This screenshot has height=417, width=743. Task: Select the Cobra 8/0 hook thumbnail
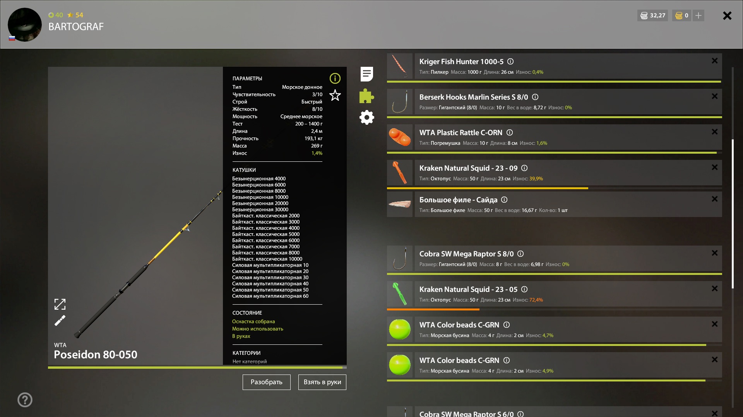pyautogui.click(x=400, y=258)
